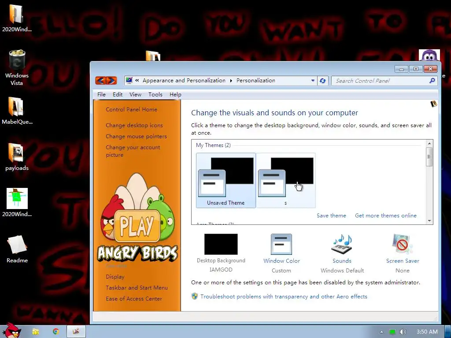Click the shield icon beside Troubleshoot link
This screenshot has width=451, height=338.
[195, 296]
